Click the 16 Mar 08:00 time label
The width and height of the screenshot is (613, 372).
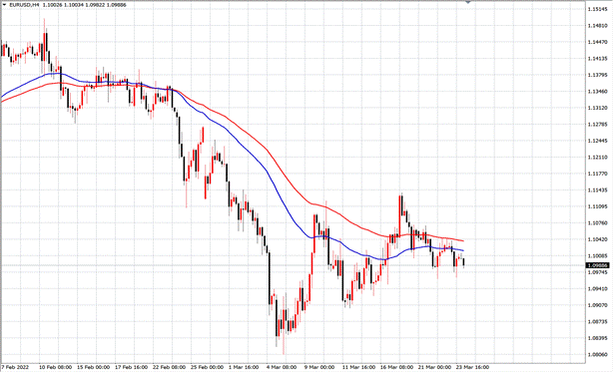(396, 367)
